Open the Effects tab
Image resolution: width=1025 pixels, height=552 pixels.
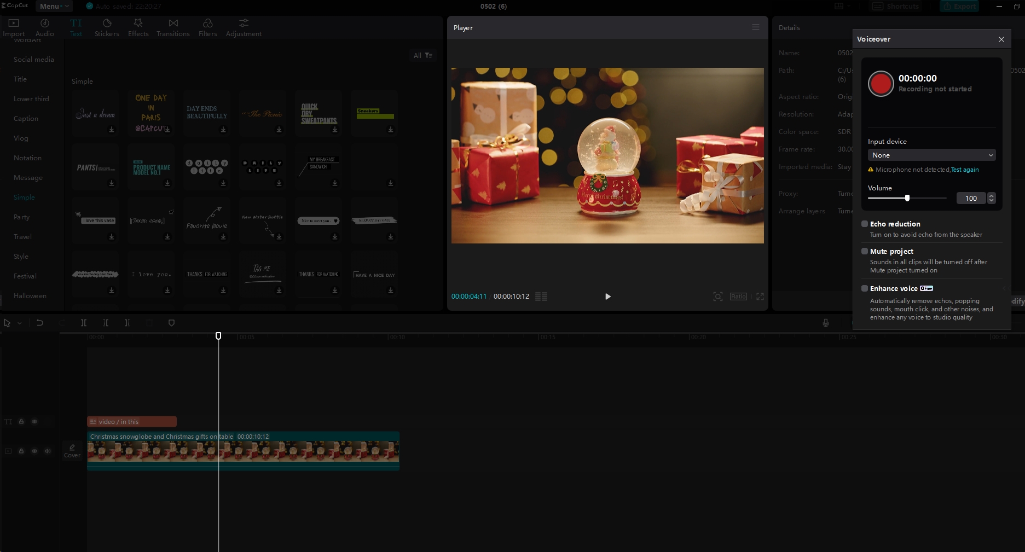click(x=138, y=27)
